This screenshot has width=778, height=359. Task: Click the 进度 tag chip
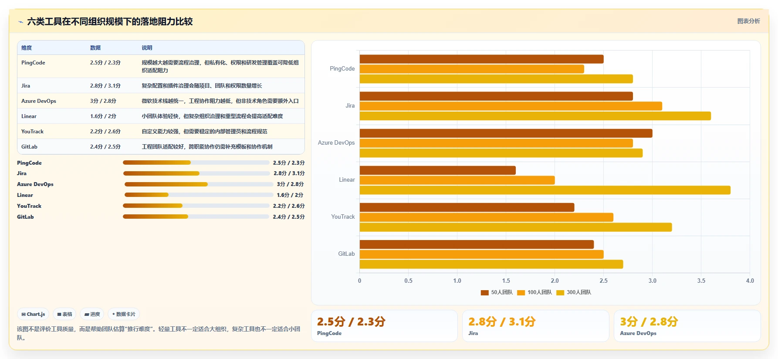click(92, 314)
